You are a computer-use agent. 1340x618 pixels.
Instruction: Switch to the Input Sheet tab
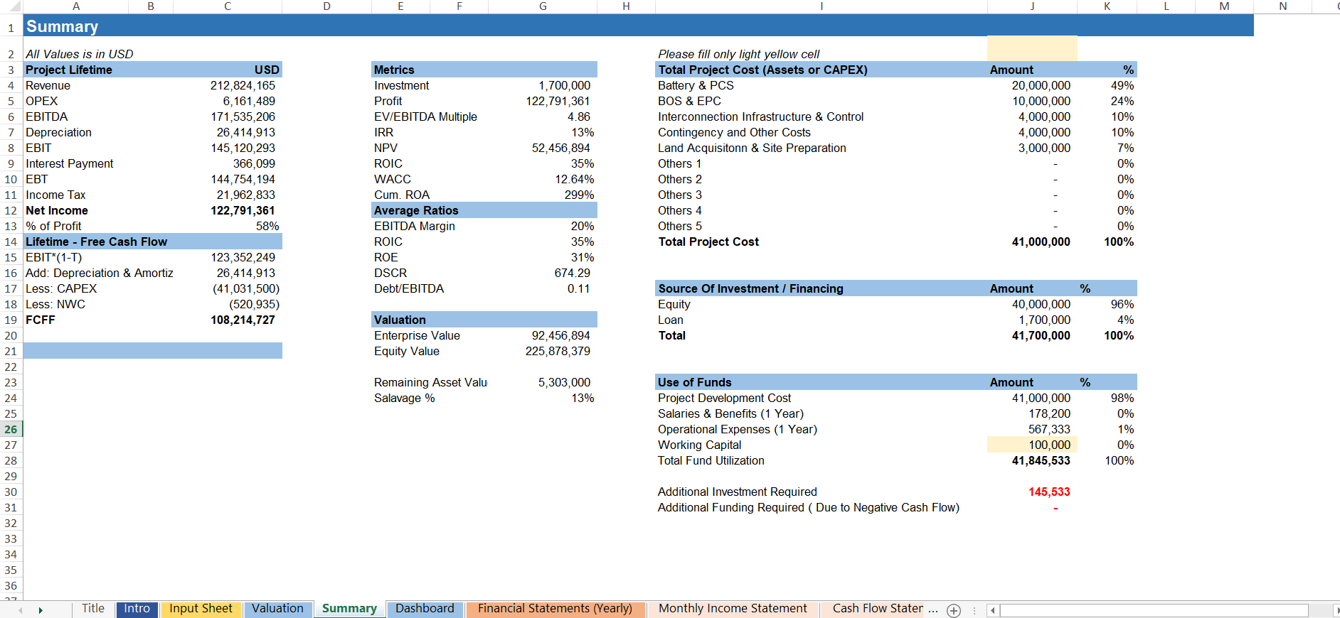coord(201,609)
